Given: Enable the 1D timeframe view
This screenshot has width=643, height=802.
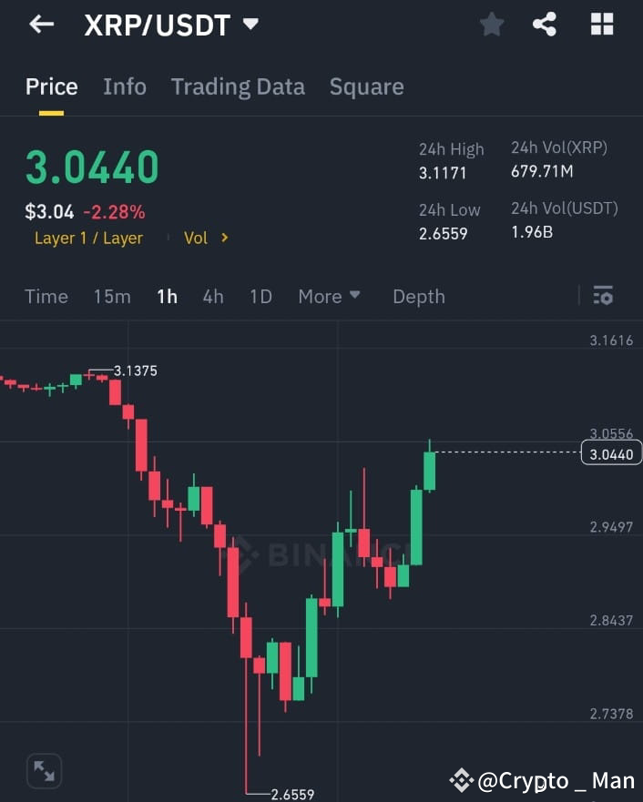Looking at the screenshot, I should coord(260,296).
